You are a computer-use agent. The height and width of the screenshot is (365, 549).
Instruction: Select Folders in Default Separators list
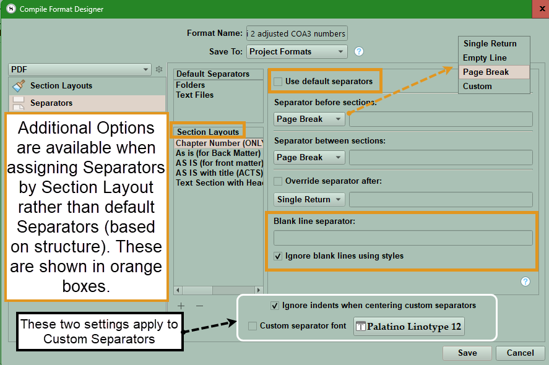(191, 85)
